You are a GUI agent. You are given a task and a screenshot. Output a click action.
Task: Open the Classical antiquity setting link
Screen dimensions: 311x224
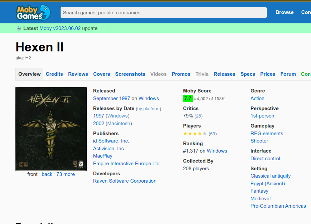tap(270, 176)
